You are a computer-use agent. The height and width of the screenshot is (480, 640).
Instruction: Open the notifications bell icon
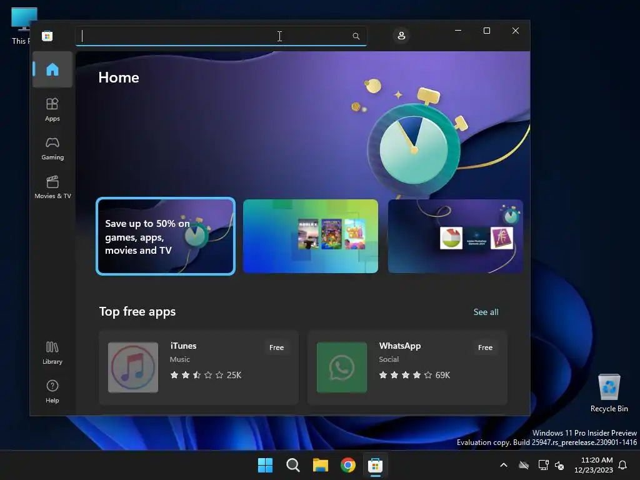623,465
